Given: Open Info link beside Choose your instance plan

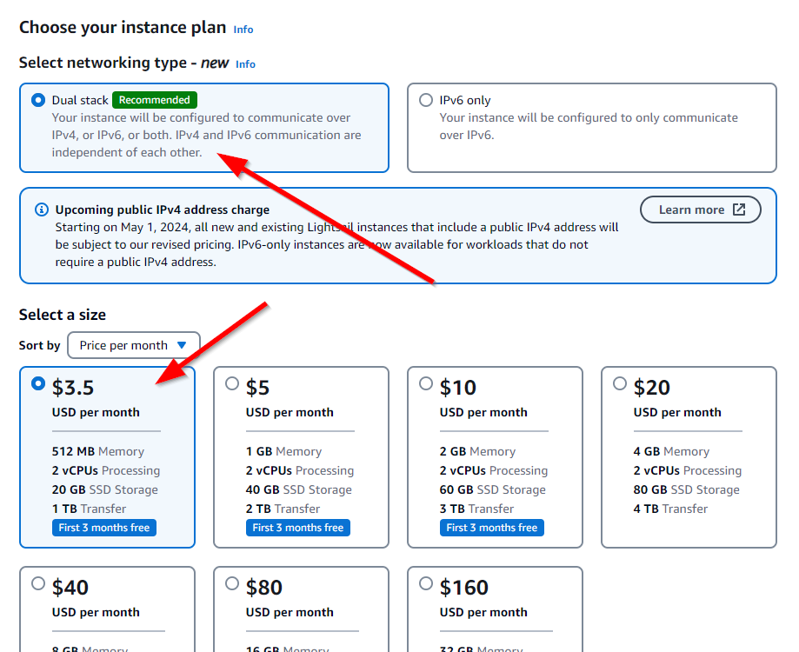Looking at the screenshot, I should pos(243,30).
